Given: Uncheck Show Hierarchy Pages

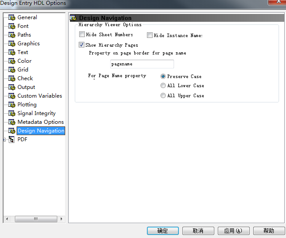Looking at the screenshot, I should 81,44.
